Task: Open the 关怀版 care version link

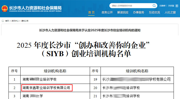Action: point(171,6)
